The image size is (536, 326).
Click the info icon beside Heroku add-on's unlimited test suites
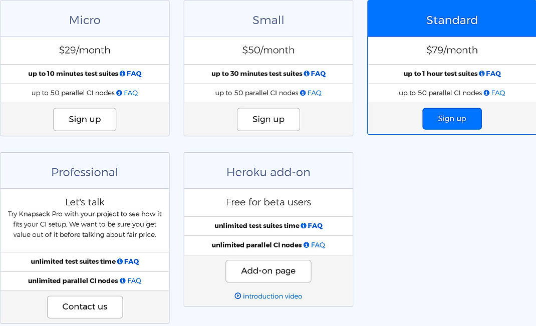[303, 226]
